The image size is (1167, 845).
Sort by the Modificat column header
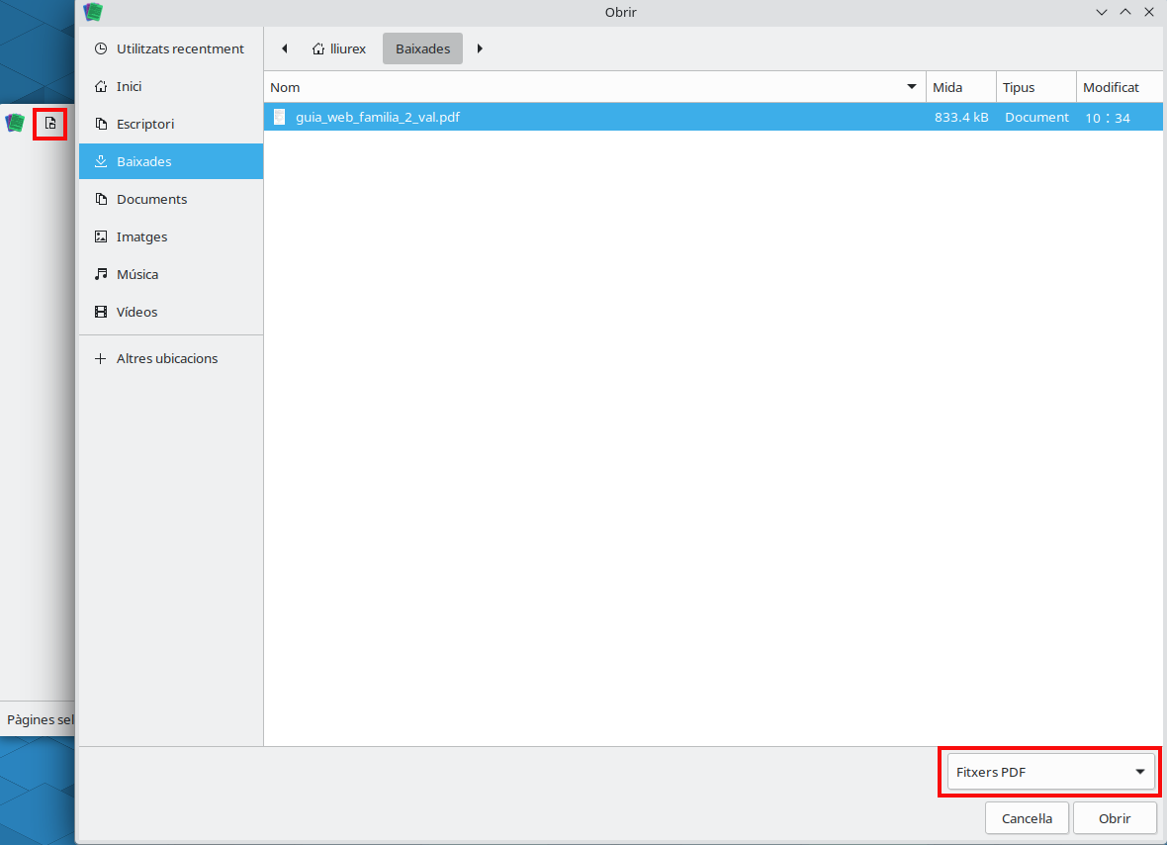point(1120,87)
